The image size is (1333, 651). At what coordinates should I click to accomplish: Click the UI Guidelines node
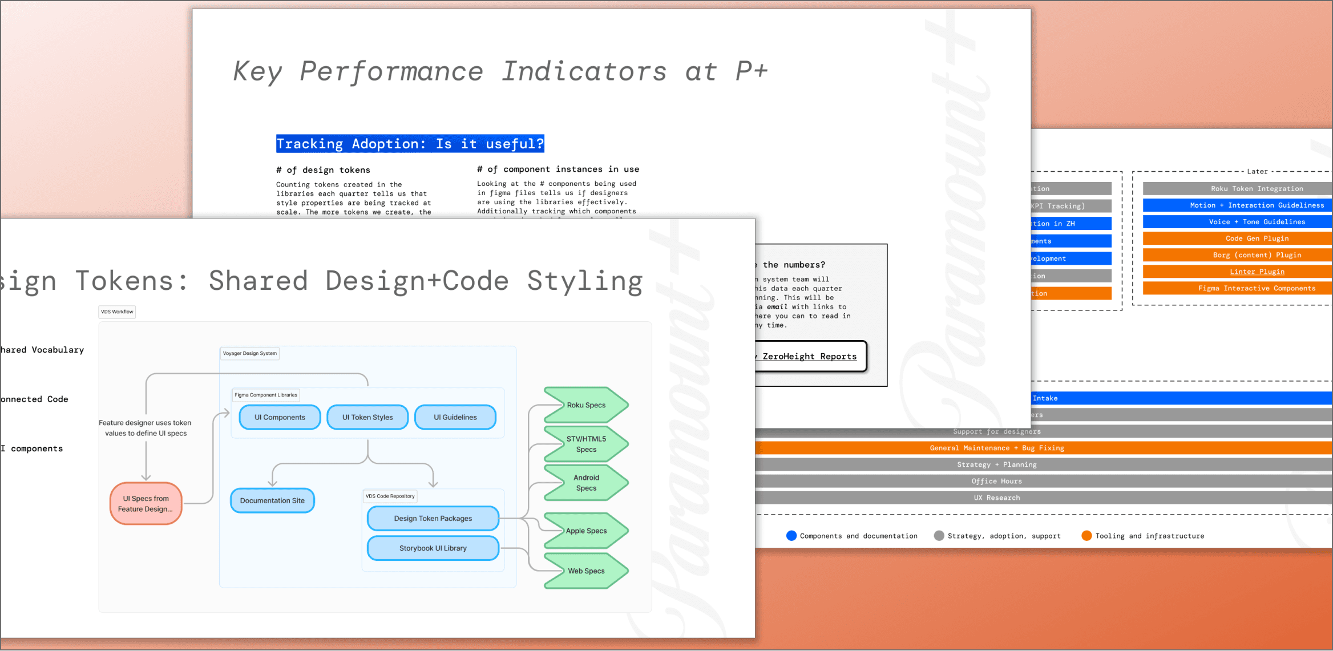click(455, 417)
